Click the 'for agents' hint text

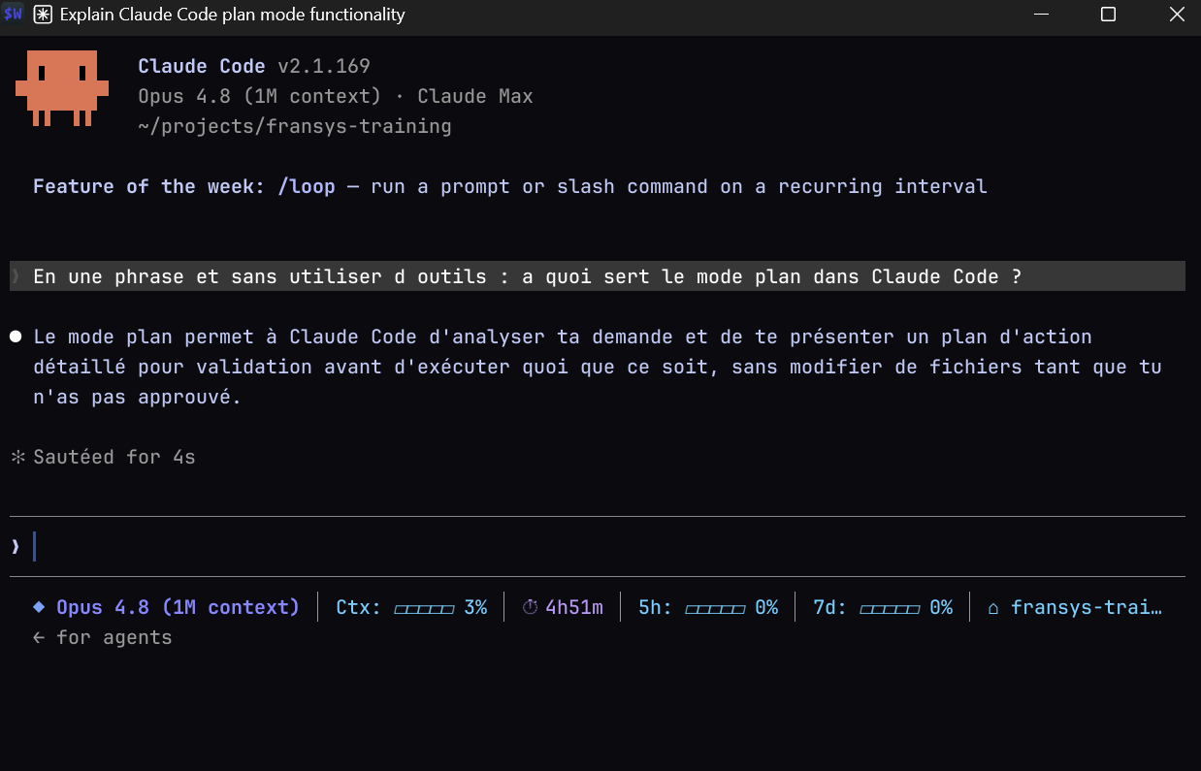click(x=114, y=637)
